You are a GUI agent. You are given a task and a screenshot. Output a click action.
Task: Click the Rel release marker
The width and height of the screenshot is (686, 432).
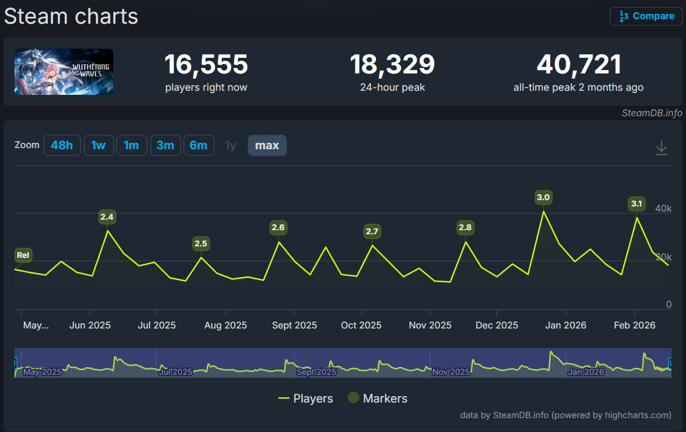[23, 255]
